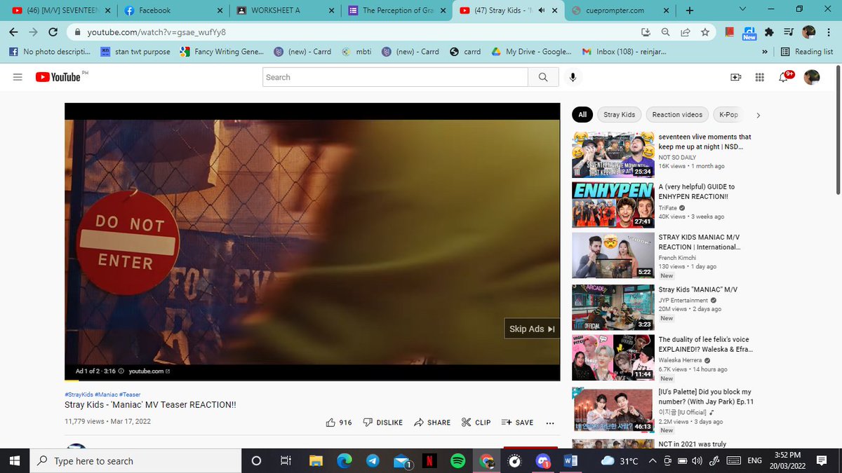Open more actions ellipsis under the video
The image size is (842, 473).
pos(549,423)
